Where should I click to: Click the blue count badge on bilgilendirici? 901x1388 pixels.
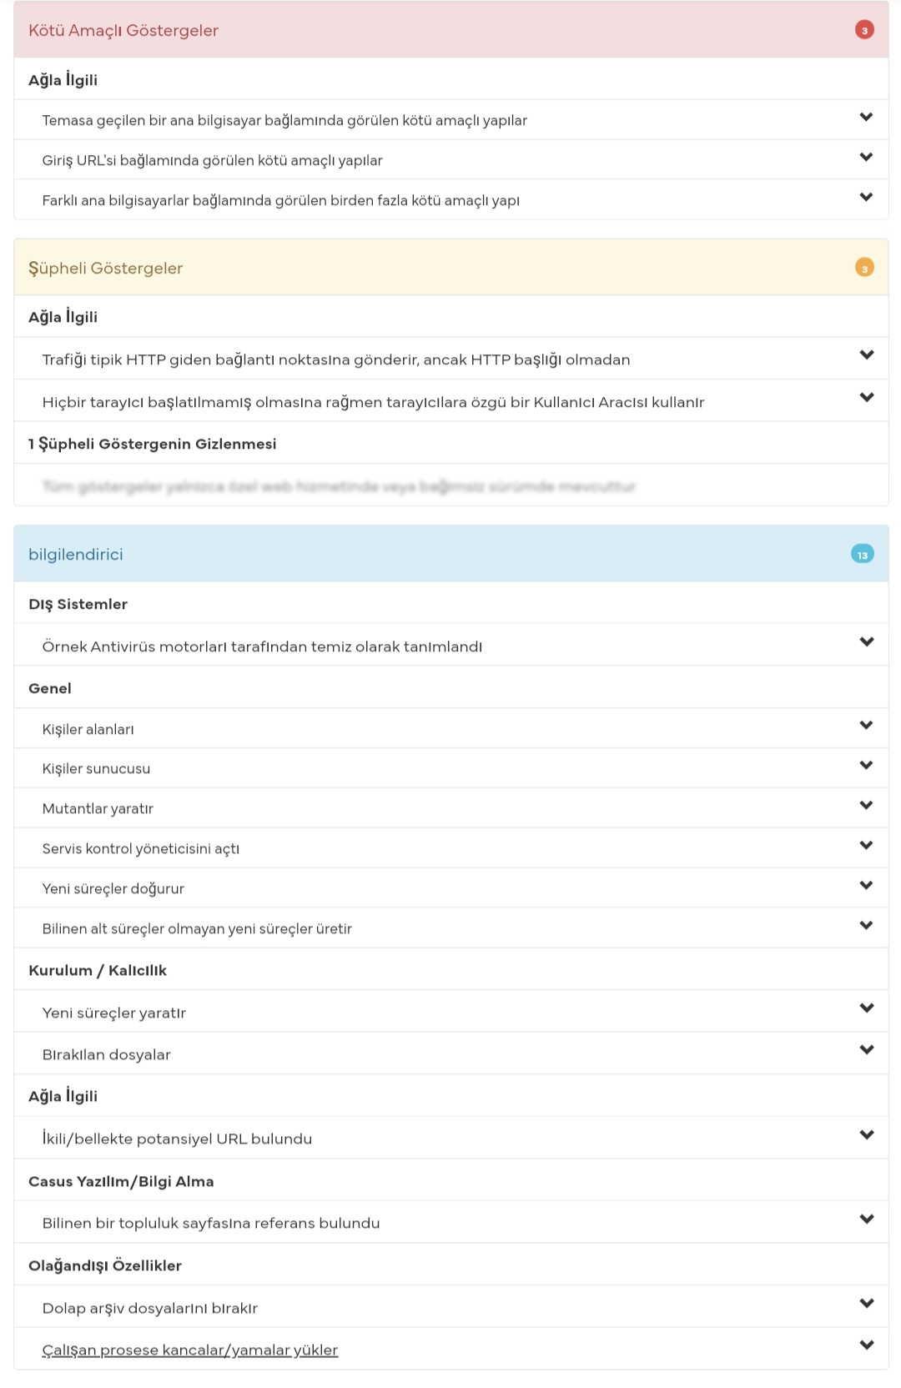[x=863, y=555]
